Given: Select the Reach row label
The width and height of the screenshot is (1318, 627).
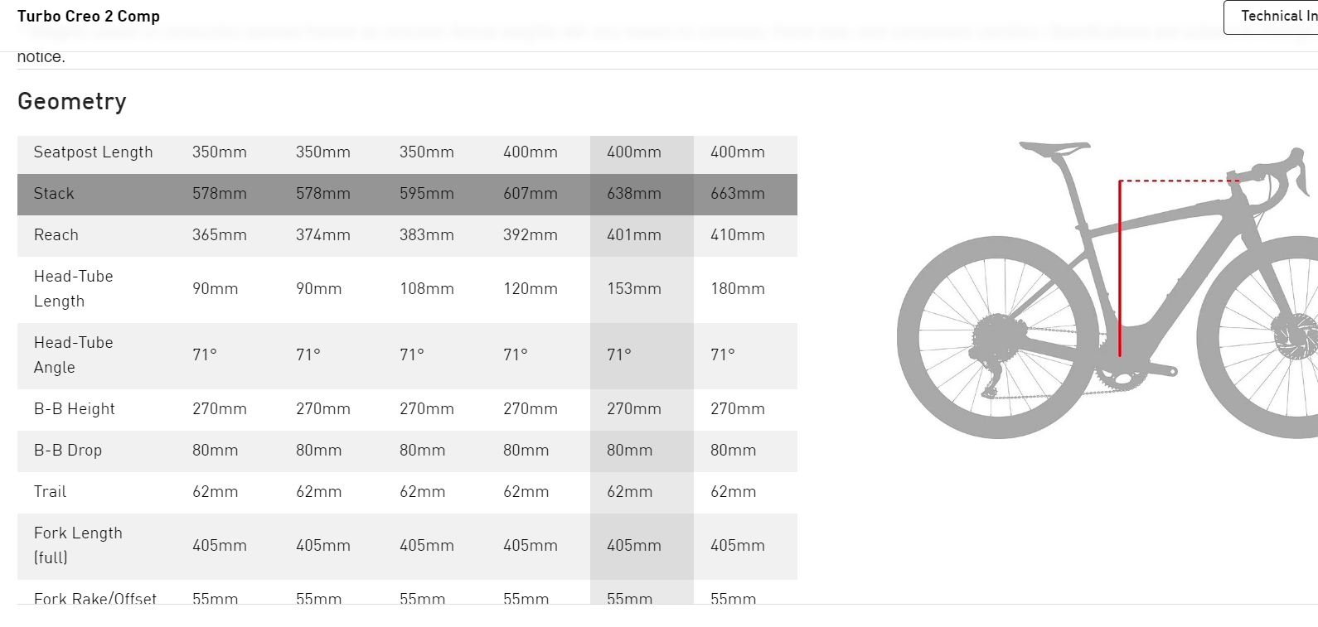Looking at the screenshot, I should coord(56,235).
